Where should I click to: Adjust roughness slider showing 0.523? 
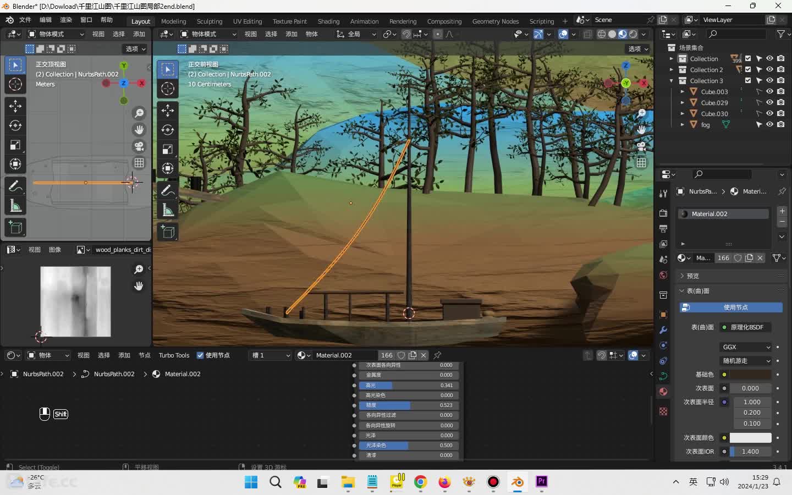tap(409, 405)
